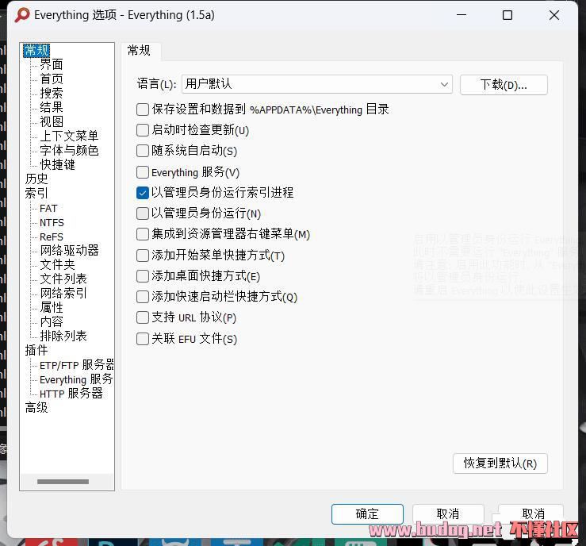Select 结果 in the tree

(52, 107)
